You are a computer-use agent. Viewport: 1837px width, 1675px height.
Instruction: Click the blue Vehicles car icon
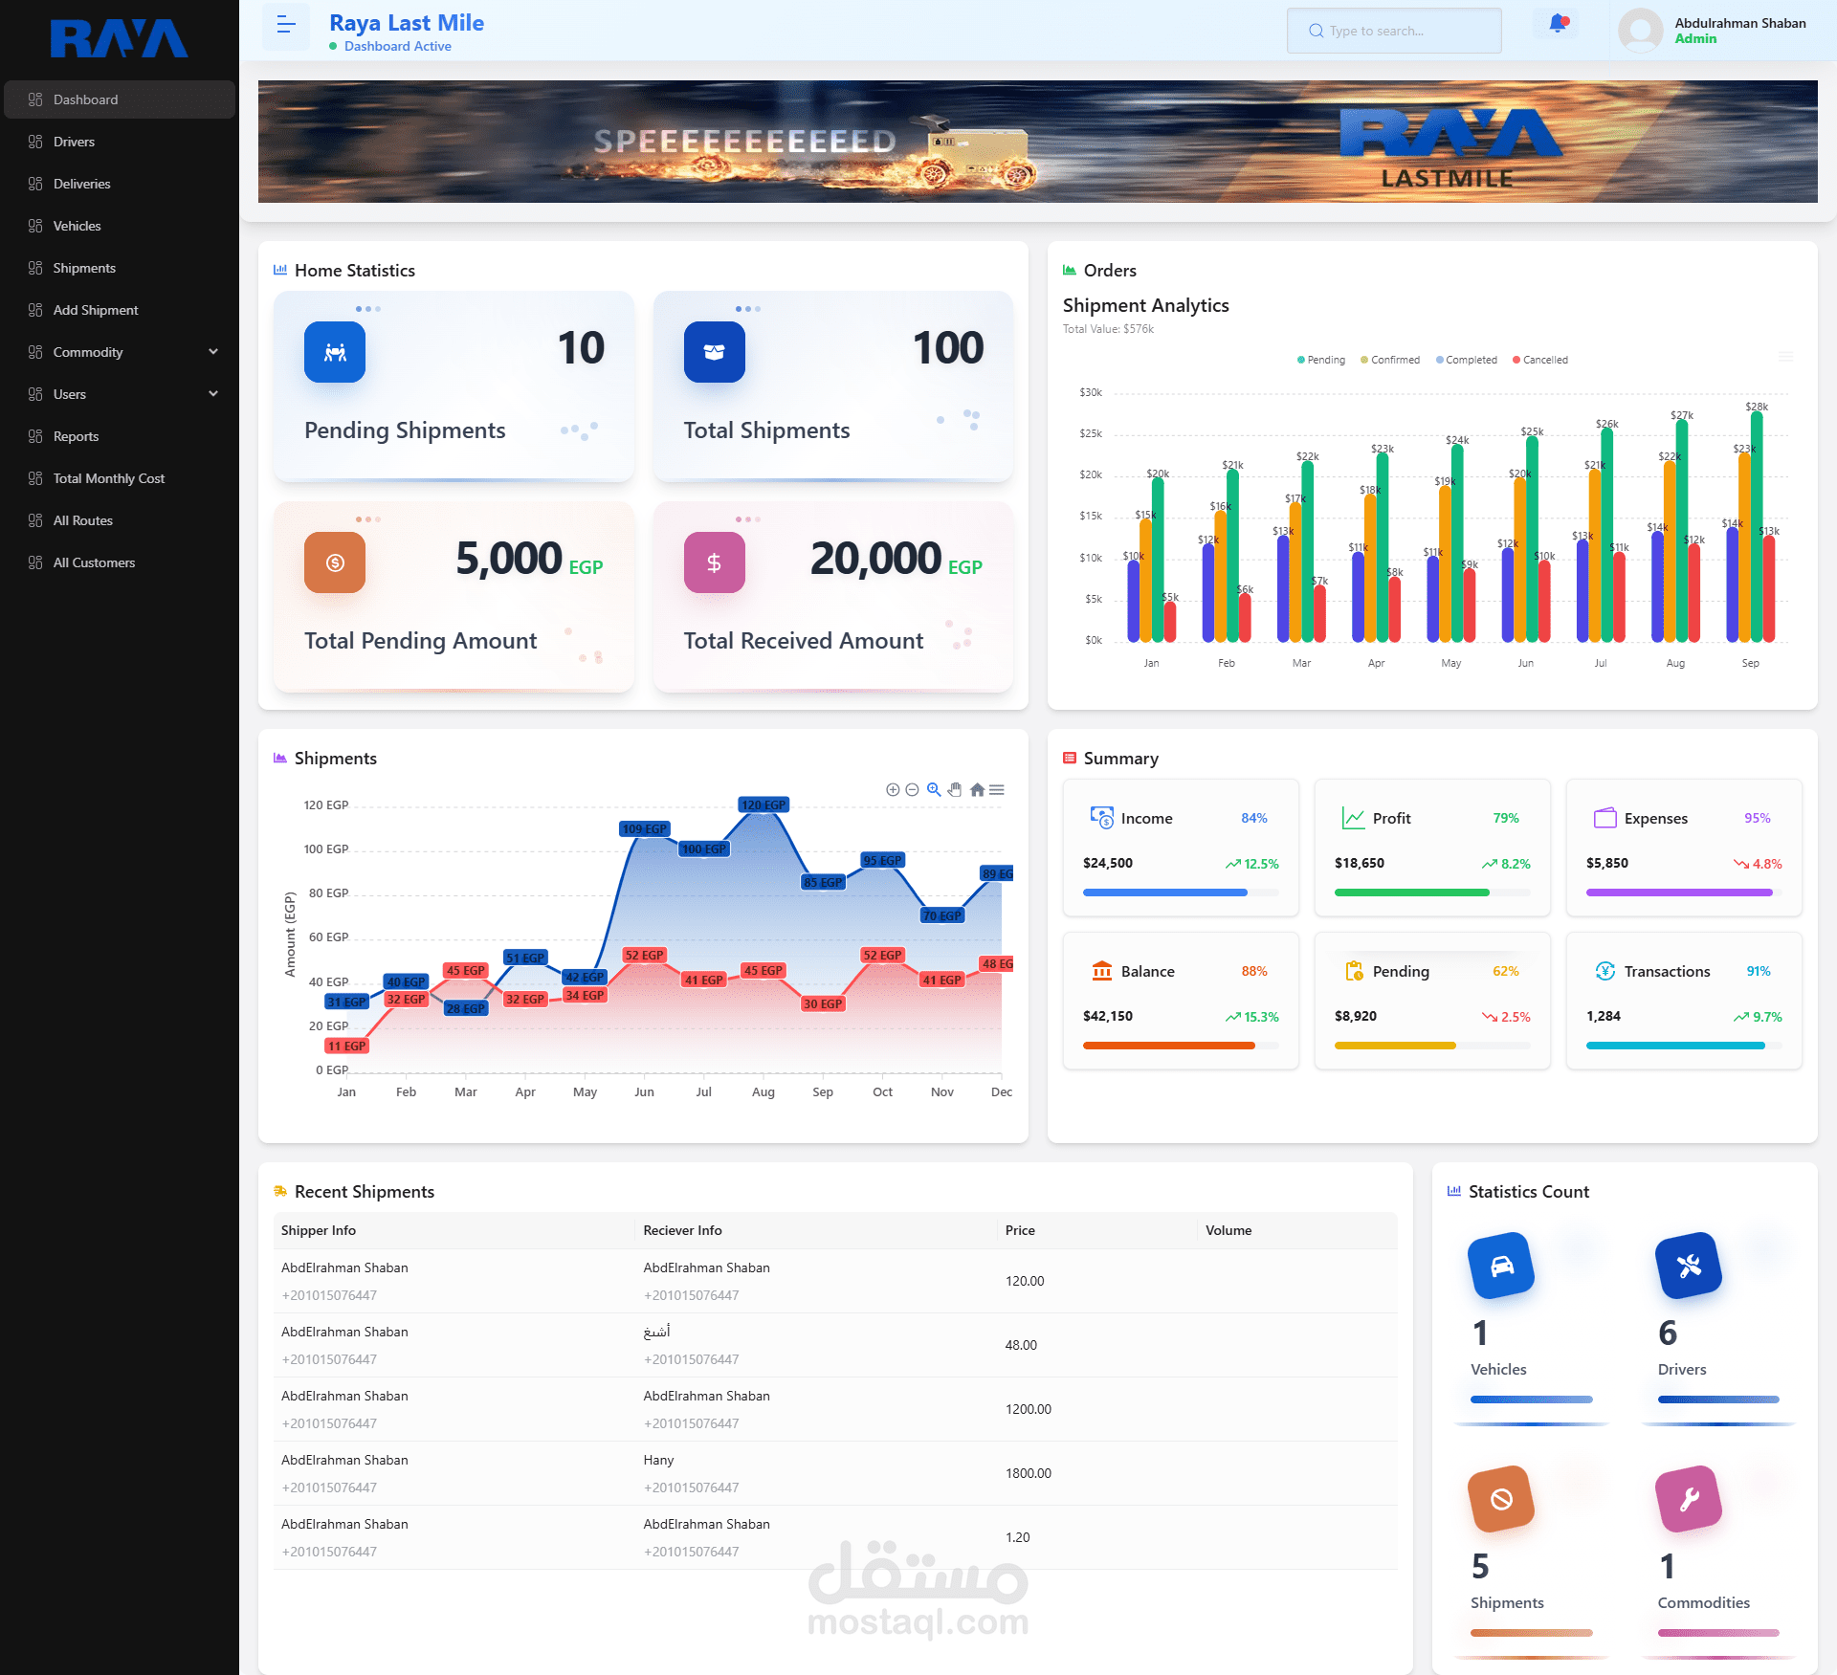[1501, 1266]
